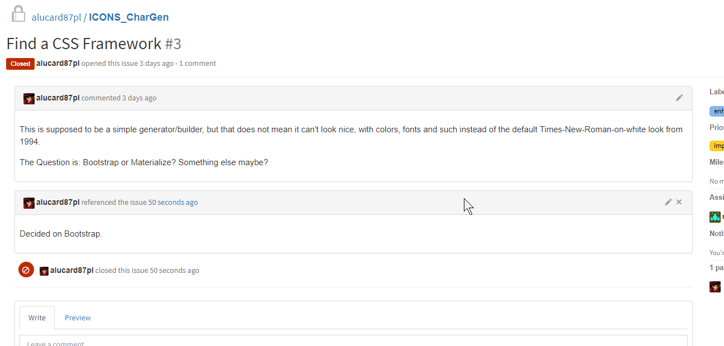Click the lock icon beside repository name
Screen dimensions: 724x346
pos(18,14)
